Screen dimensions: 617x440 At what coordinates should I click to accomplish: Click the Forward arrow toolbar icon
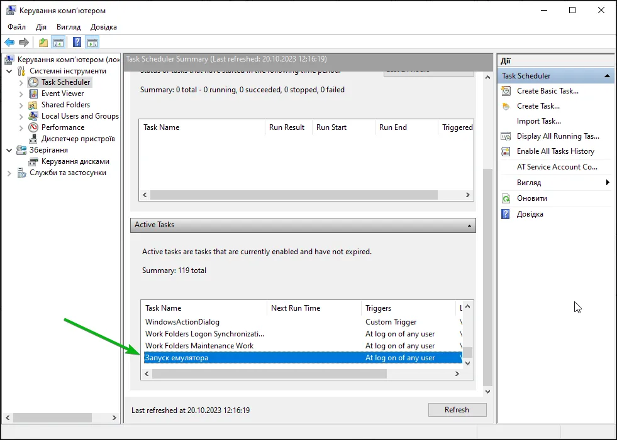tap(24, 42)
